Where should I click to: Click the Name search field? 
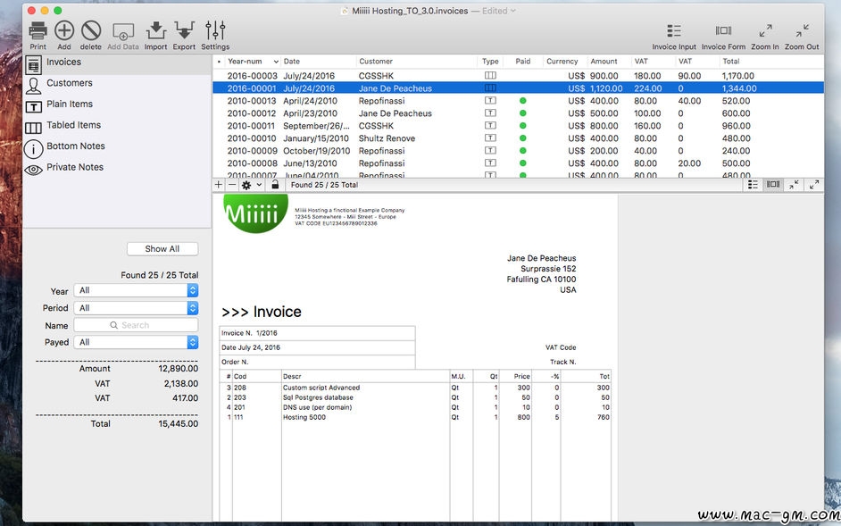pyautogui.click(x=136, y=325)
